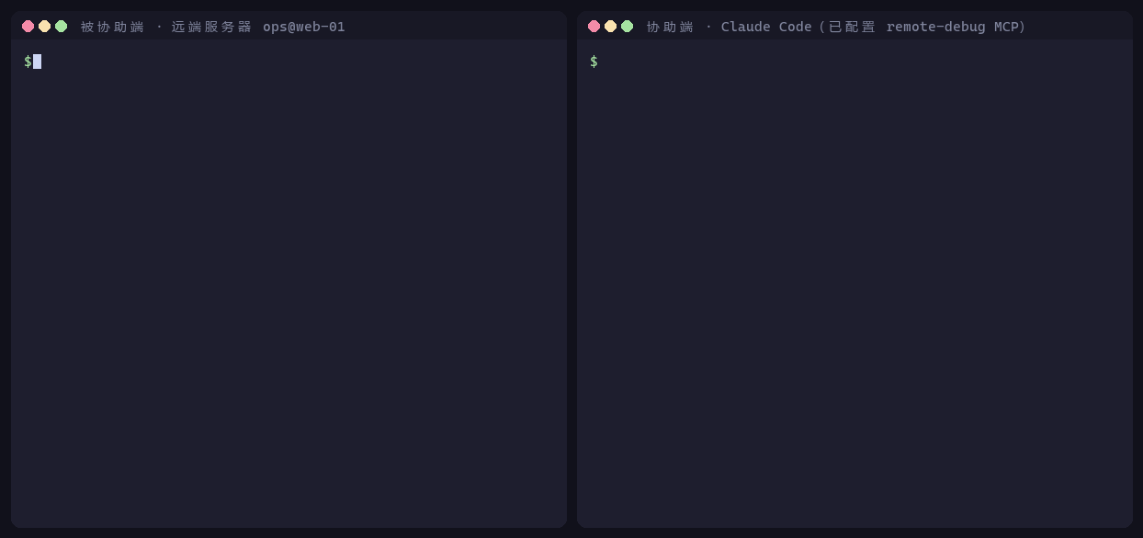The width and height of the screenshot is (1143, 538).
Task: Maximize the Claude Code terminal with green button
Action: (628, 27)
